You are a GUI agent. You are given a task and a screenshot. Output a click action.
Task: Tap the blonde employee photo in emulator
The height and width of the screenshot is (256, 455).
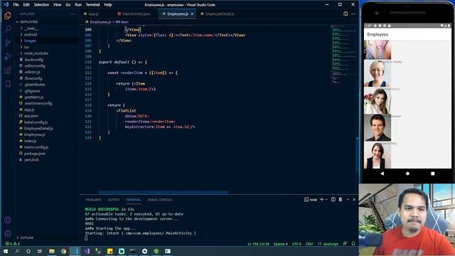(378, 74)
